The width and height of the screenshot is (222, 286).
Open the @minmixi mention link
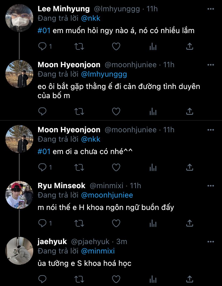point(98,251)
